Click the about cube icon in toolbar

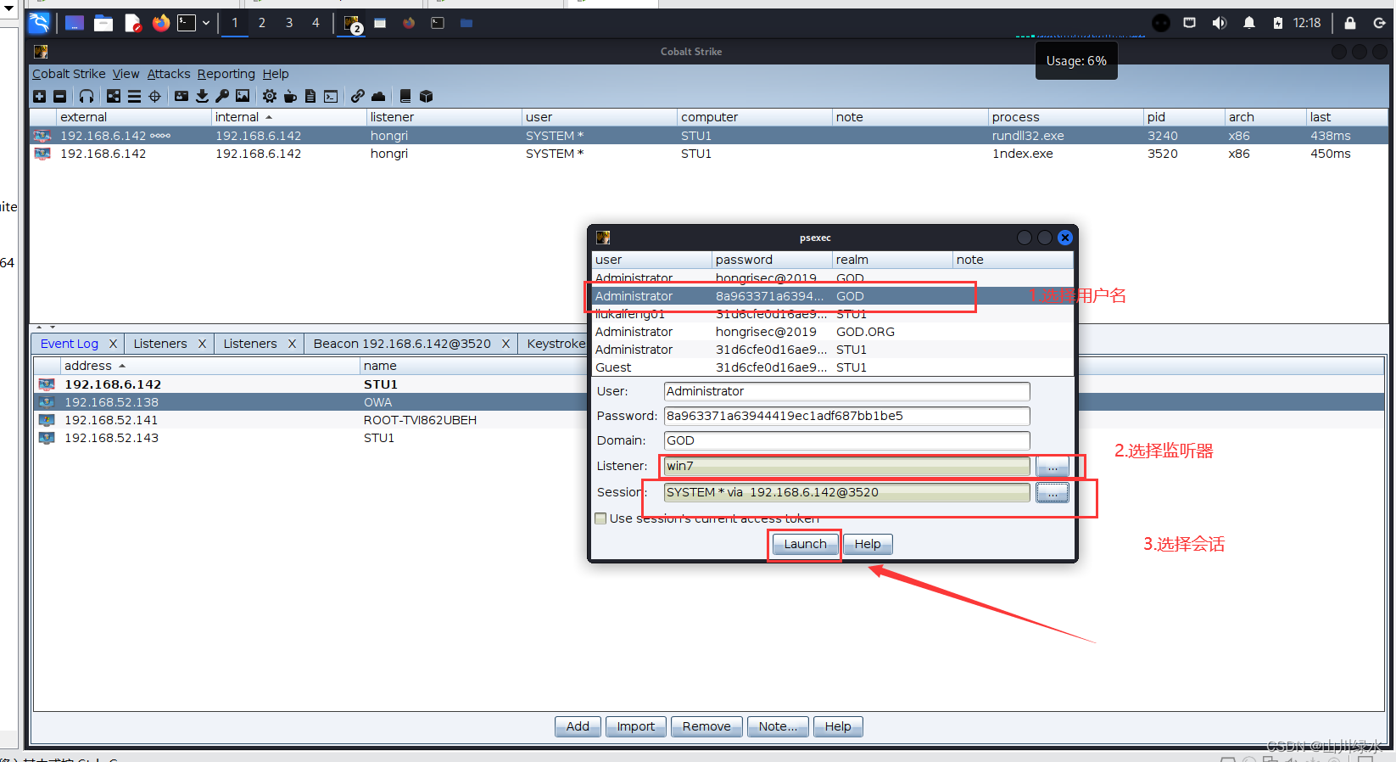[x=426, y=97]
